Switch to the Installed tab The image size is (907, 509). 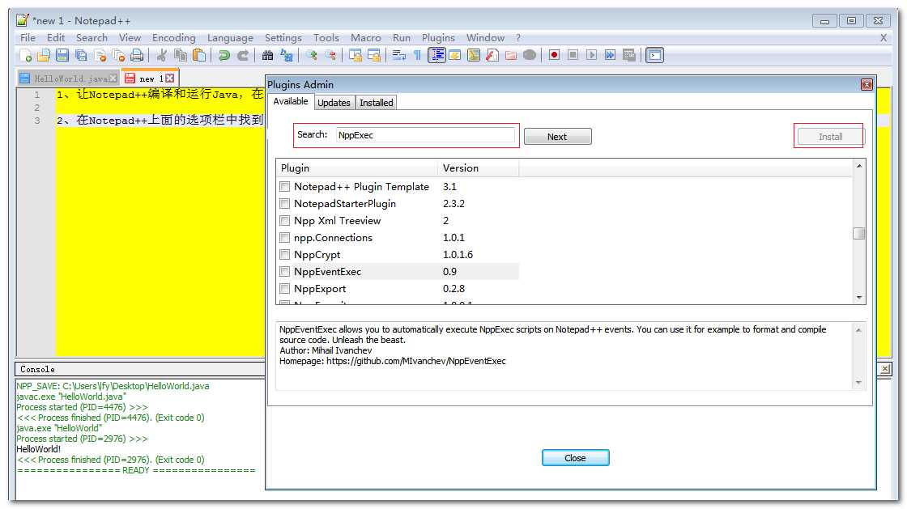(376, 103)
